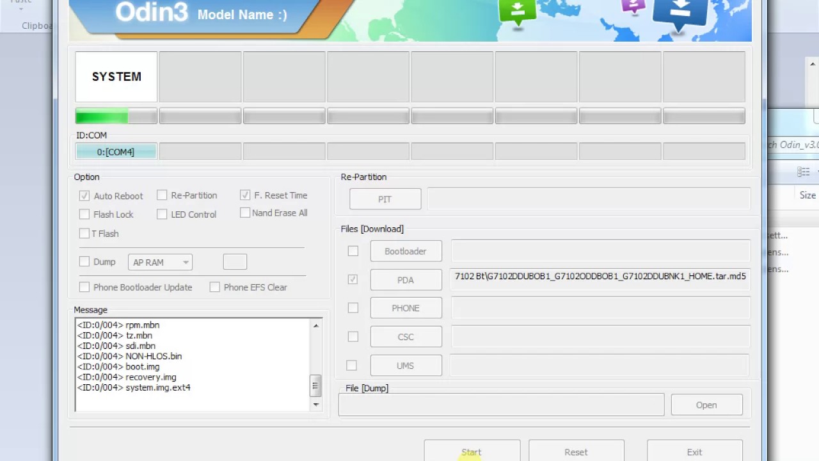This screenshot has width=819, height=461.
Task: Click the purple download icon in banner
Action: (633, 6)
